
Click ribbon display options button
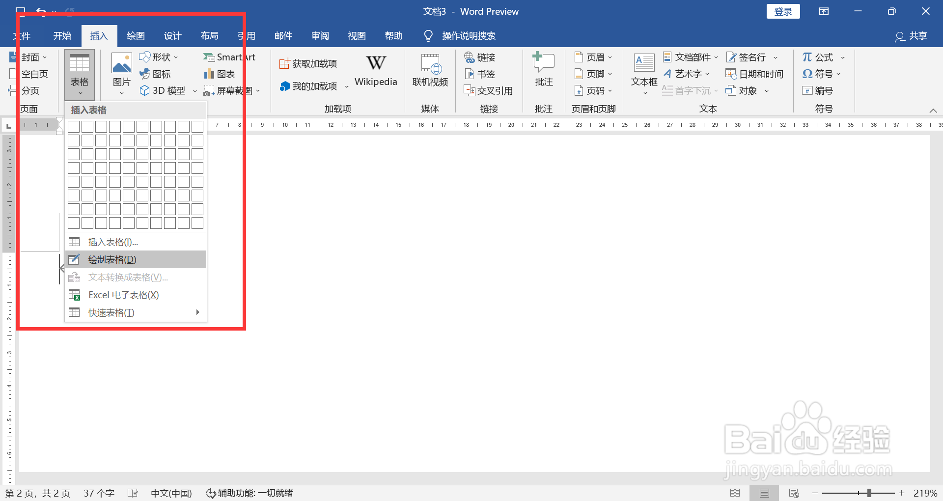click(x=824, y=11)
